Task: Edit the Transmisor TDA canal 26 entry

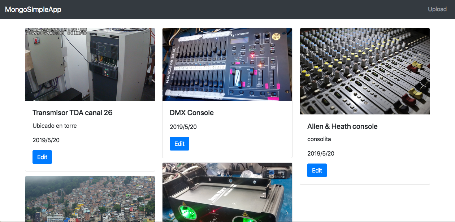Action: pos(42,157)
